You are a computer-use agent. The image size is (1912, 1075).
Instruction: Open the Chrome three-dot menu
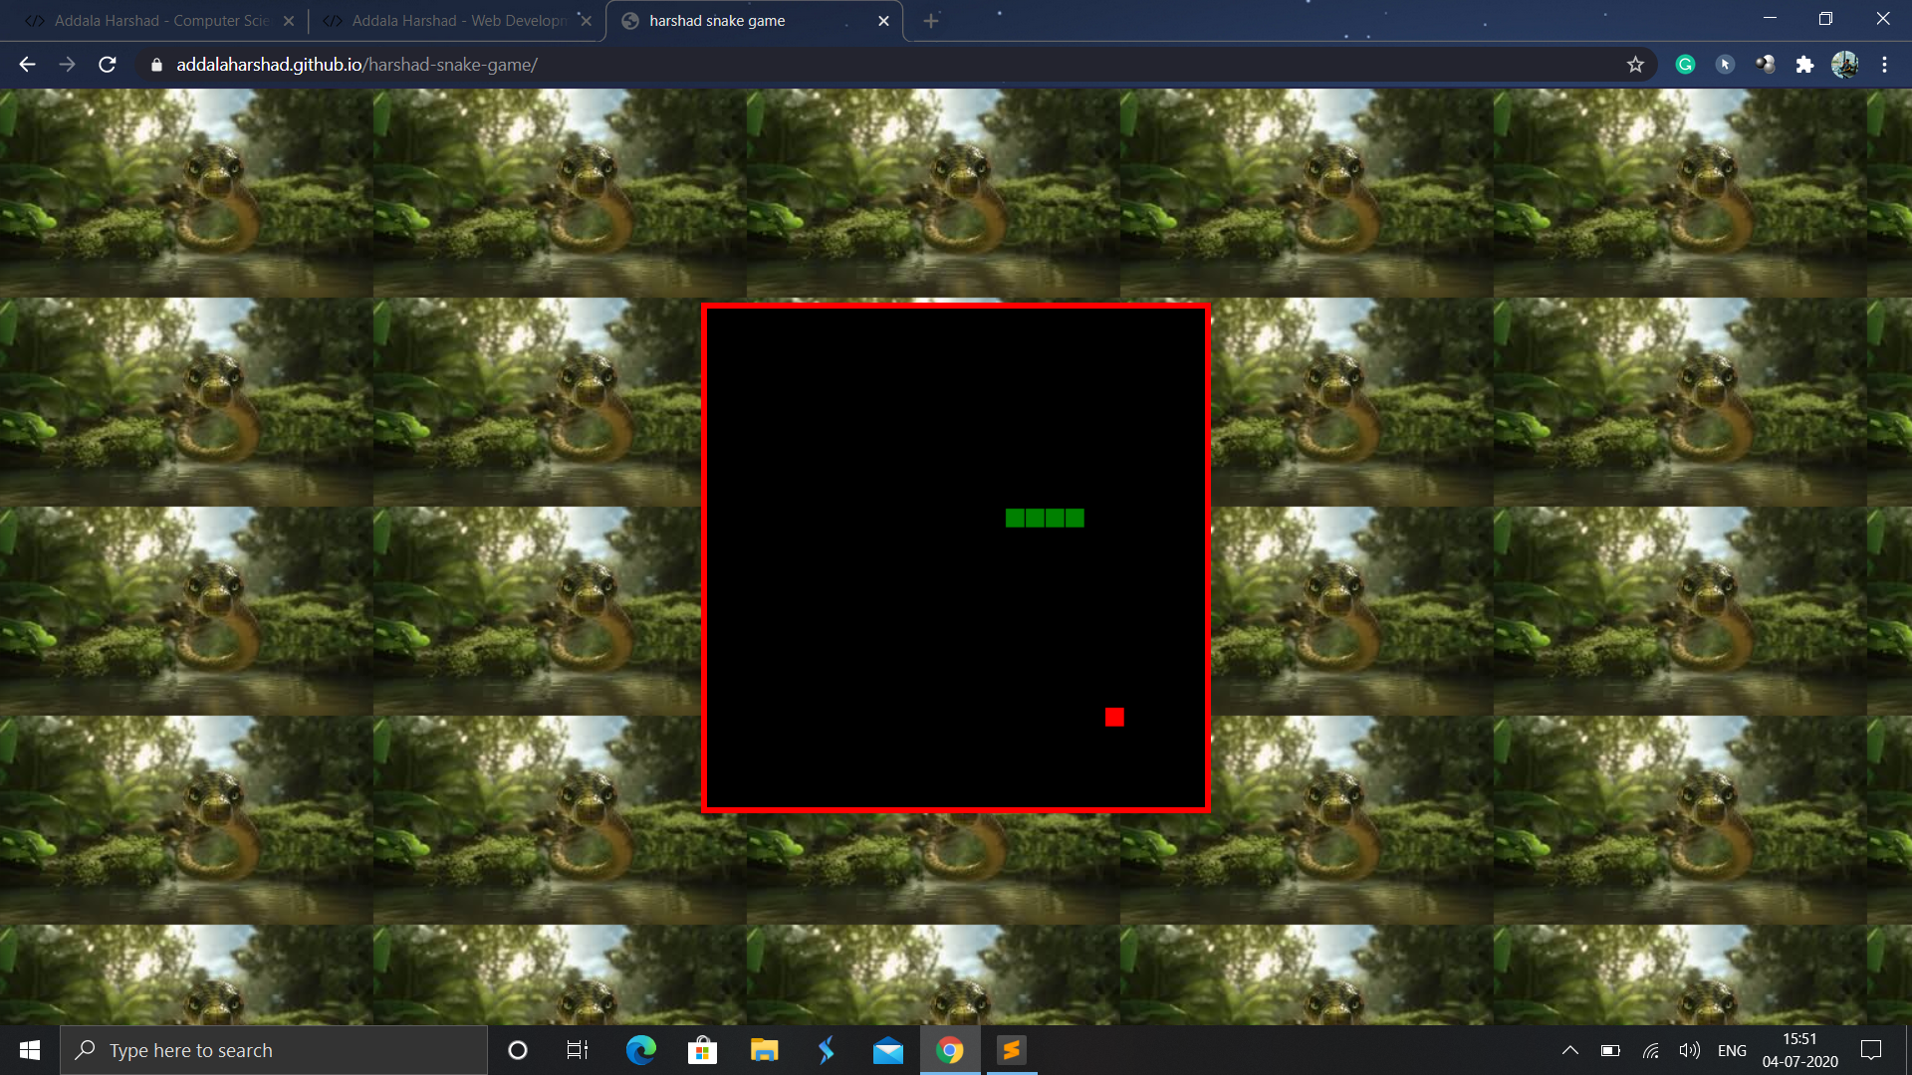[1884, 65]
